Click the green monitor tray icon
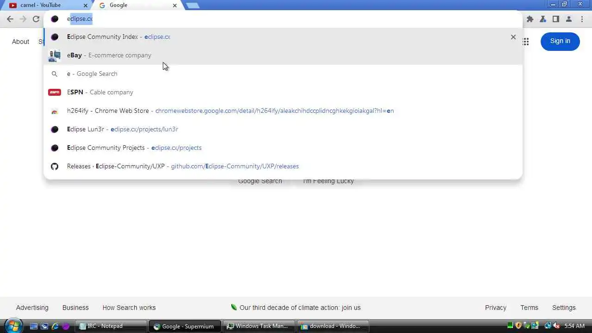This screenshot has height=333, width=592. click(510, 326)
